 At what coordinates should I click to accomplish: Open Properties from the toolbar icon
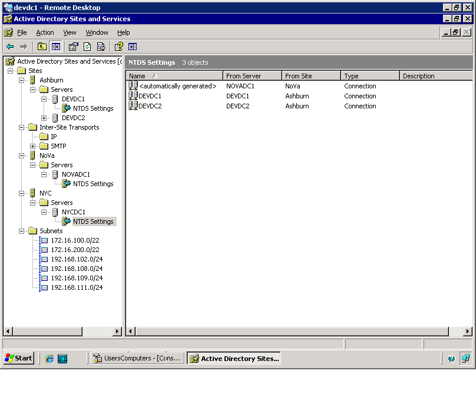pos(73,47)
